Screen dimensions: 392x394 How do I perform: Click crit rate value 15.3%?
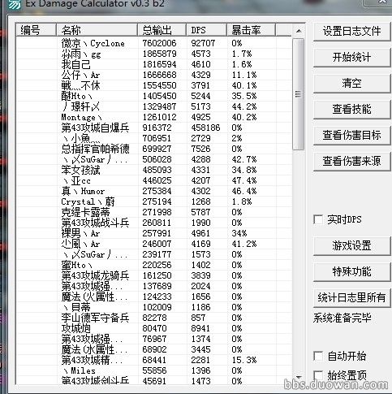click(244, 360)
